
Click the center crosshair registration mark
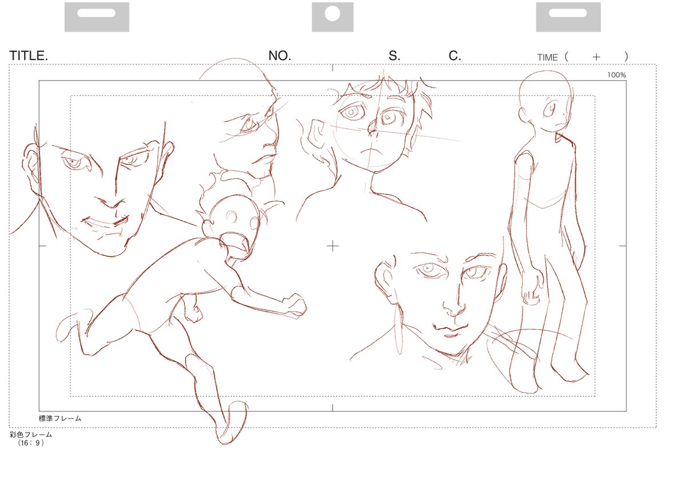tap(332, 246)
